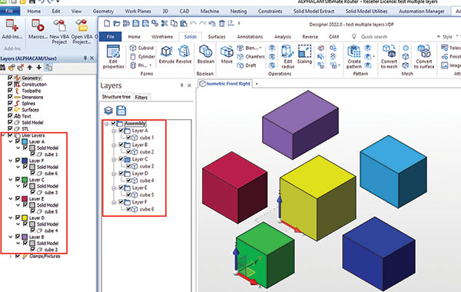Choose the Revolve tool

coord(184,55)
